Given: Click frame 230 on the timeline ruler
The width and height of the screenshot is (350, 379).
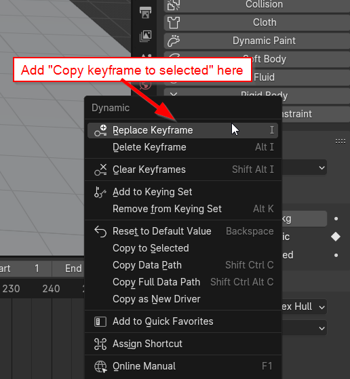Looking at the screenshot, I should coord(11,289).
